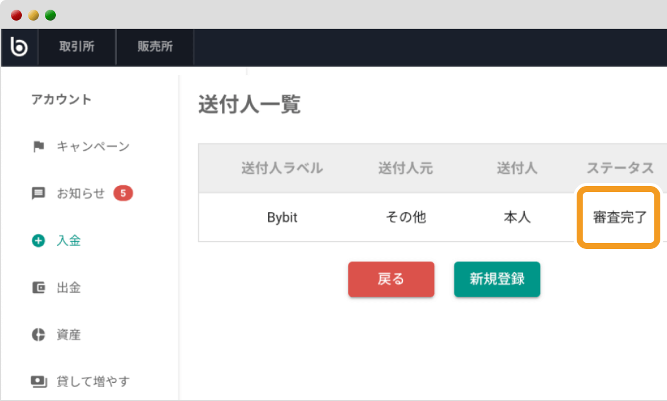
Task: Click the flag icon beside キャンペーン
Action: click(38, 147)
